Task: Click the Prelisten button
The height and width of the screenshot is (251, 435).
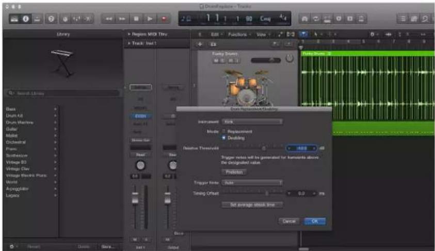Action: tap(234, 172)
